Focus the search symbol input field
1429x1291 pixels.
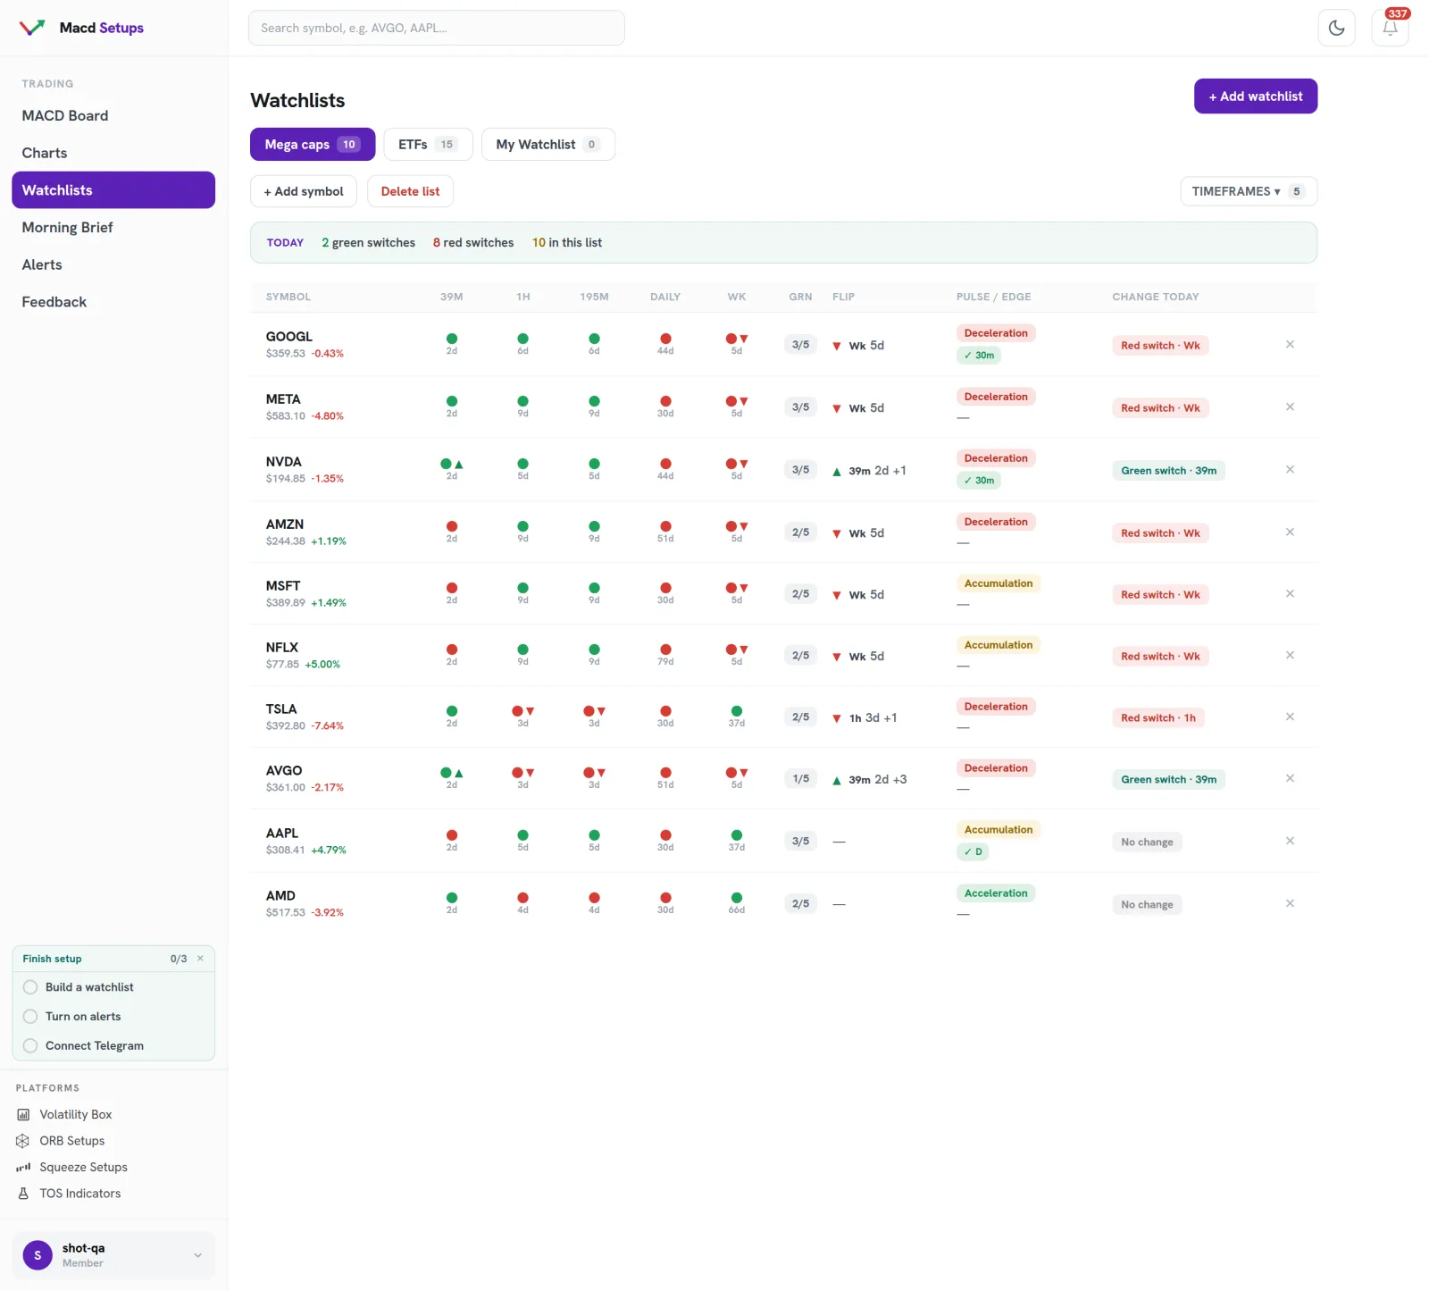[x=436, y=28]
